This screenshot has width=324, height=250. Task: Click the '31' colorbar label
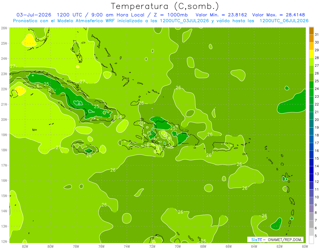(x=317, y=35)
